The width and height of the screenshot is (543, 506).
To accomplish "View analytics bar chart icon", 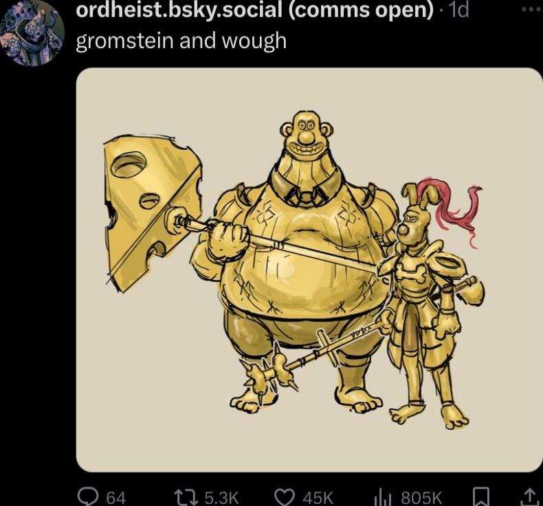I will click(x=384, y=497).
